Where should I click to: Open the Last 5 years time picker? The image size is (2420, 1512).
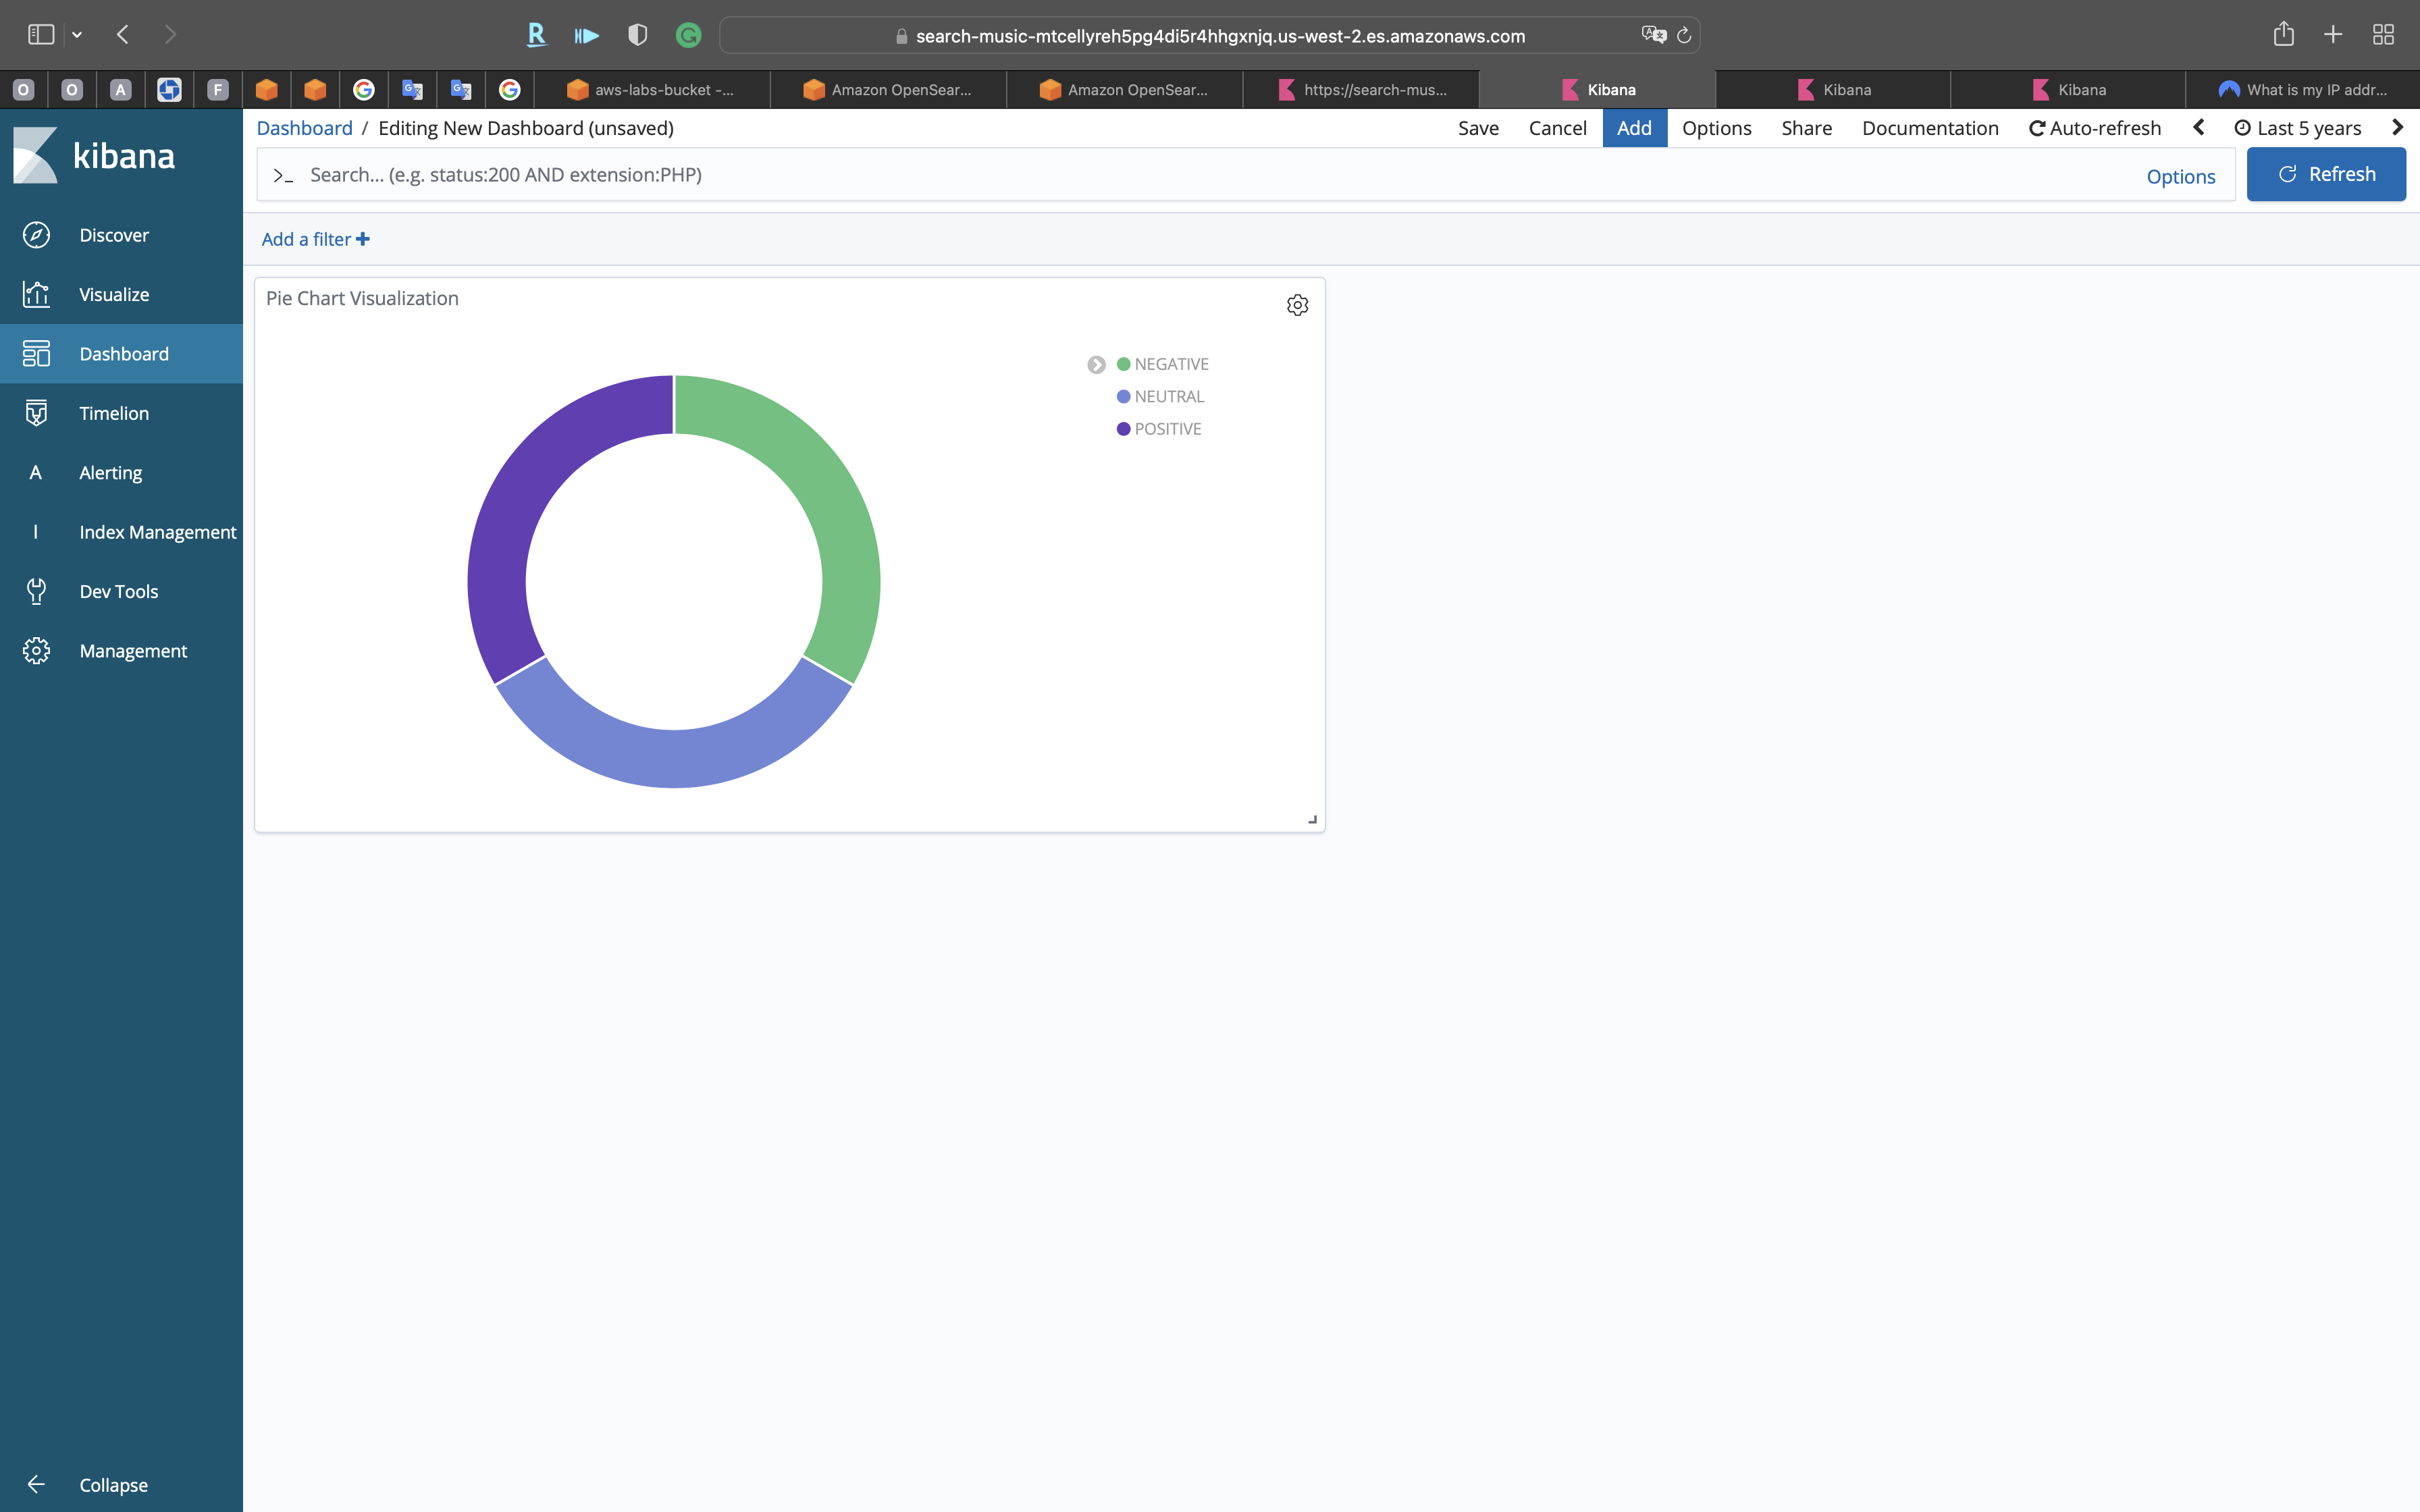pyautogui.click(x=2298, y=128)
